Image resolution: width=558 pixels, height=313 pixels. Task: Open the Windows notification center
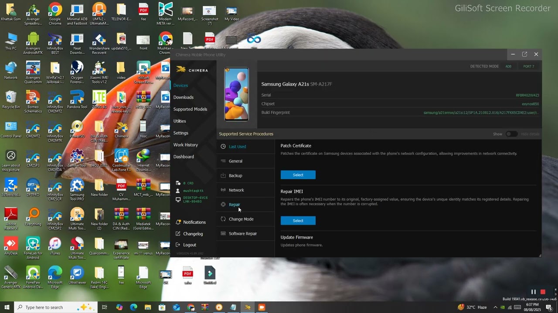549,307
